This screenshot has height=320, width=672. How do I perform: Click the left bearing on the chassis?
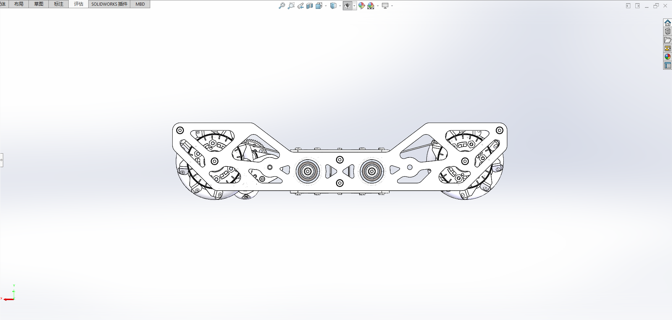point(308,171)
